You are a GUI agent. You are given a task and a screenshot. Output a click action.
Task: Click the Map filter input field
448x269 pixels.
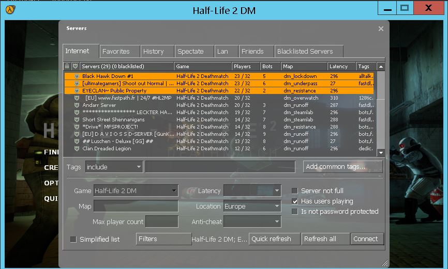click(136, 206)
